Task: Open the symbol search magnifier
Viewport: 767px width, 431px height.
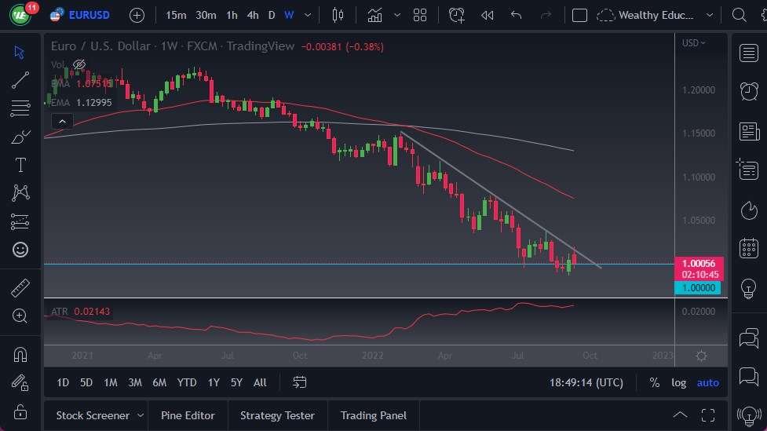Action: [x=739, y=15]
